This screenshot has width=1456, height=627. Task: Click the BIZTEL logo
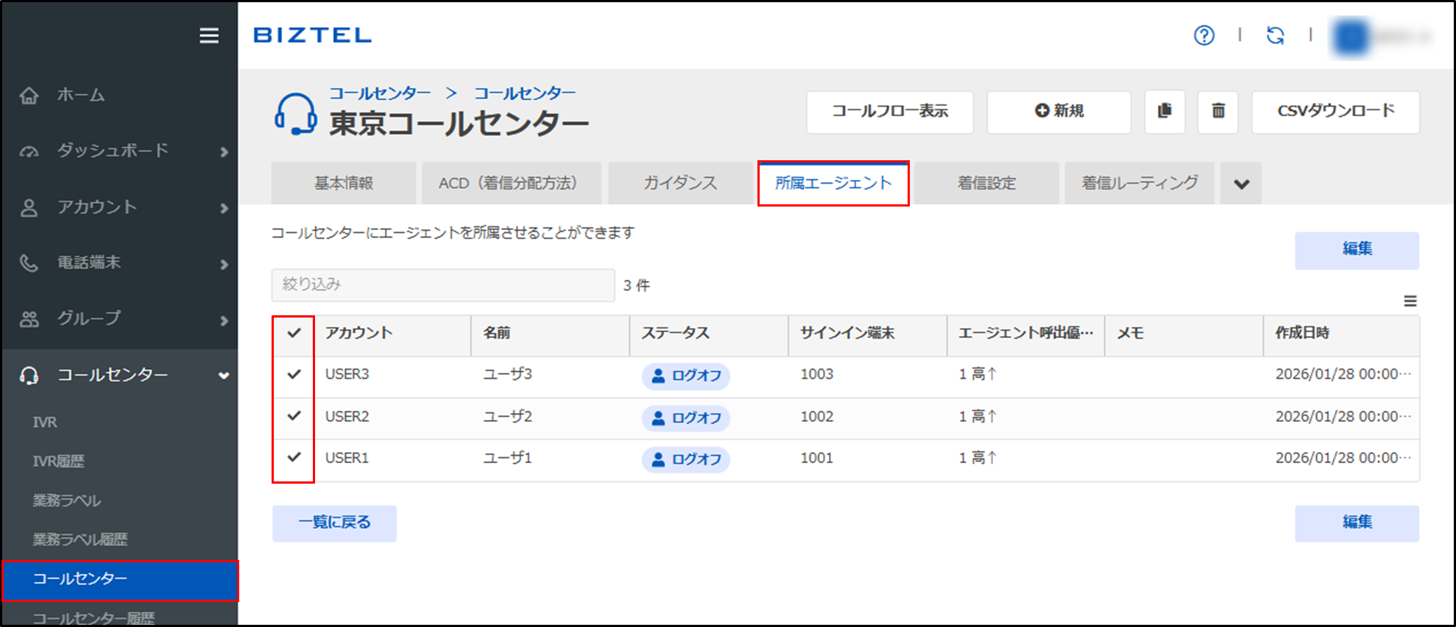[313, 35]
